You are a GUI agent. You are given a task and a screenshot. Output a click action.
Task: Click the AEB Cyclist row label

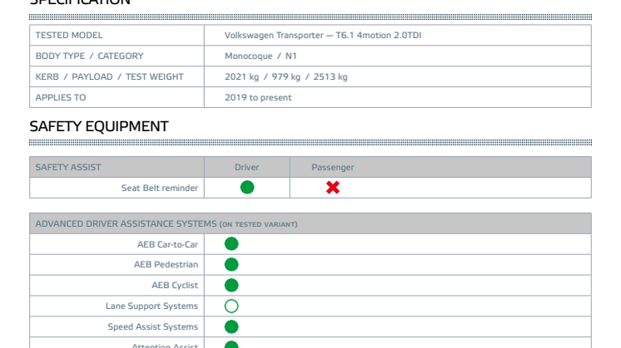[175, 285]
